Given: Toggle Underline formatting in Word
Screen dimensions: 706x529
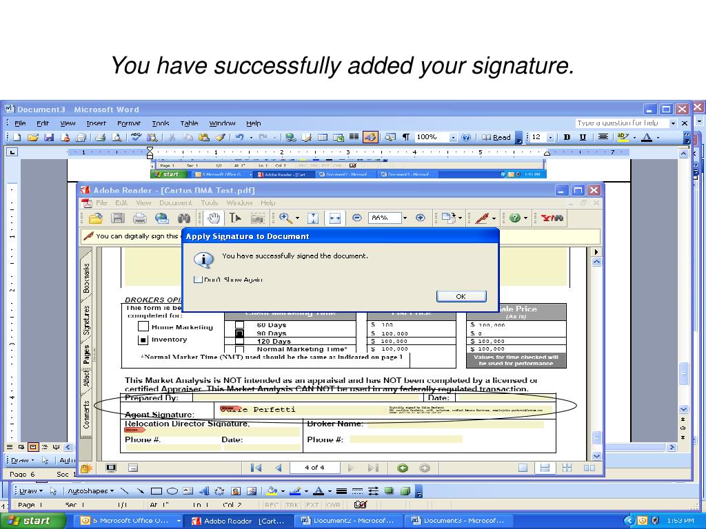Looking at the screenshot, I should pos(583,137).
